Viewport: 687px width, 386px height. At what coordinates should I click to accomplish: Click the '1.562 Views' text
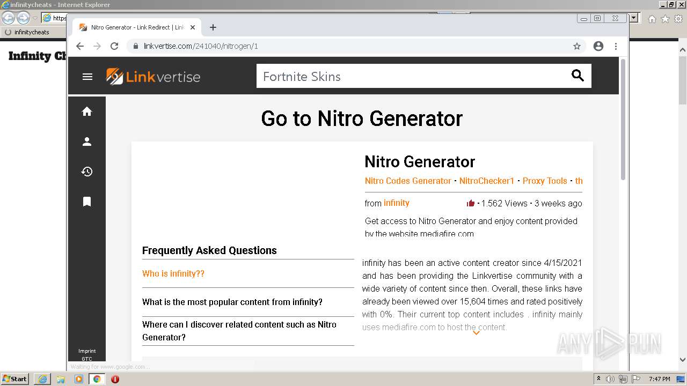pyautogui.click(x=505, y=203)
